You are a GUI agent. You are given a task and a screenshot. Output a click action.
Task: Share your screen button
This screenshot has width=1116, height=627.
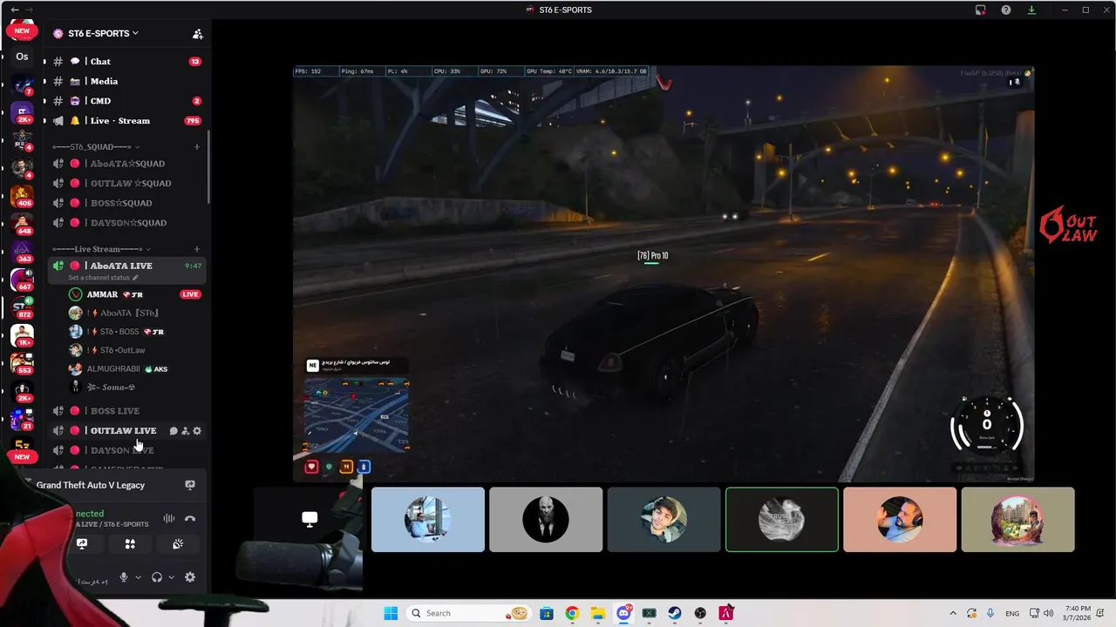click(x=82, y=543)
